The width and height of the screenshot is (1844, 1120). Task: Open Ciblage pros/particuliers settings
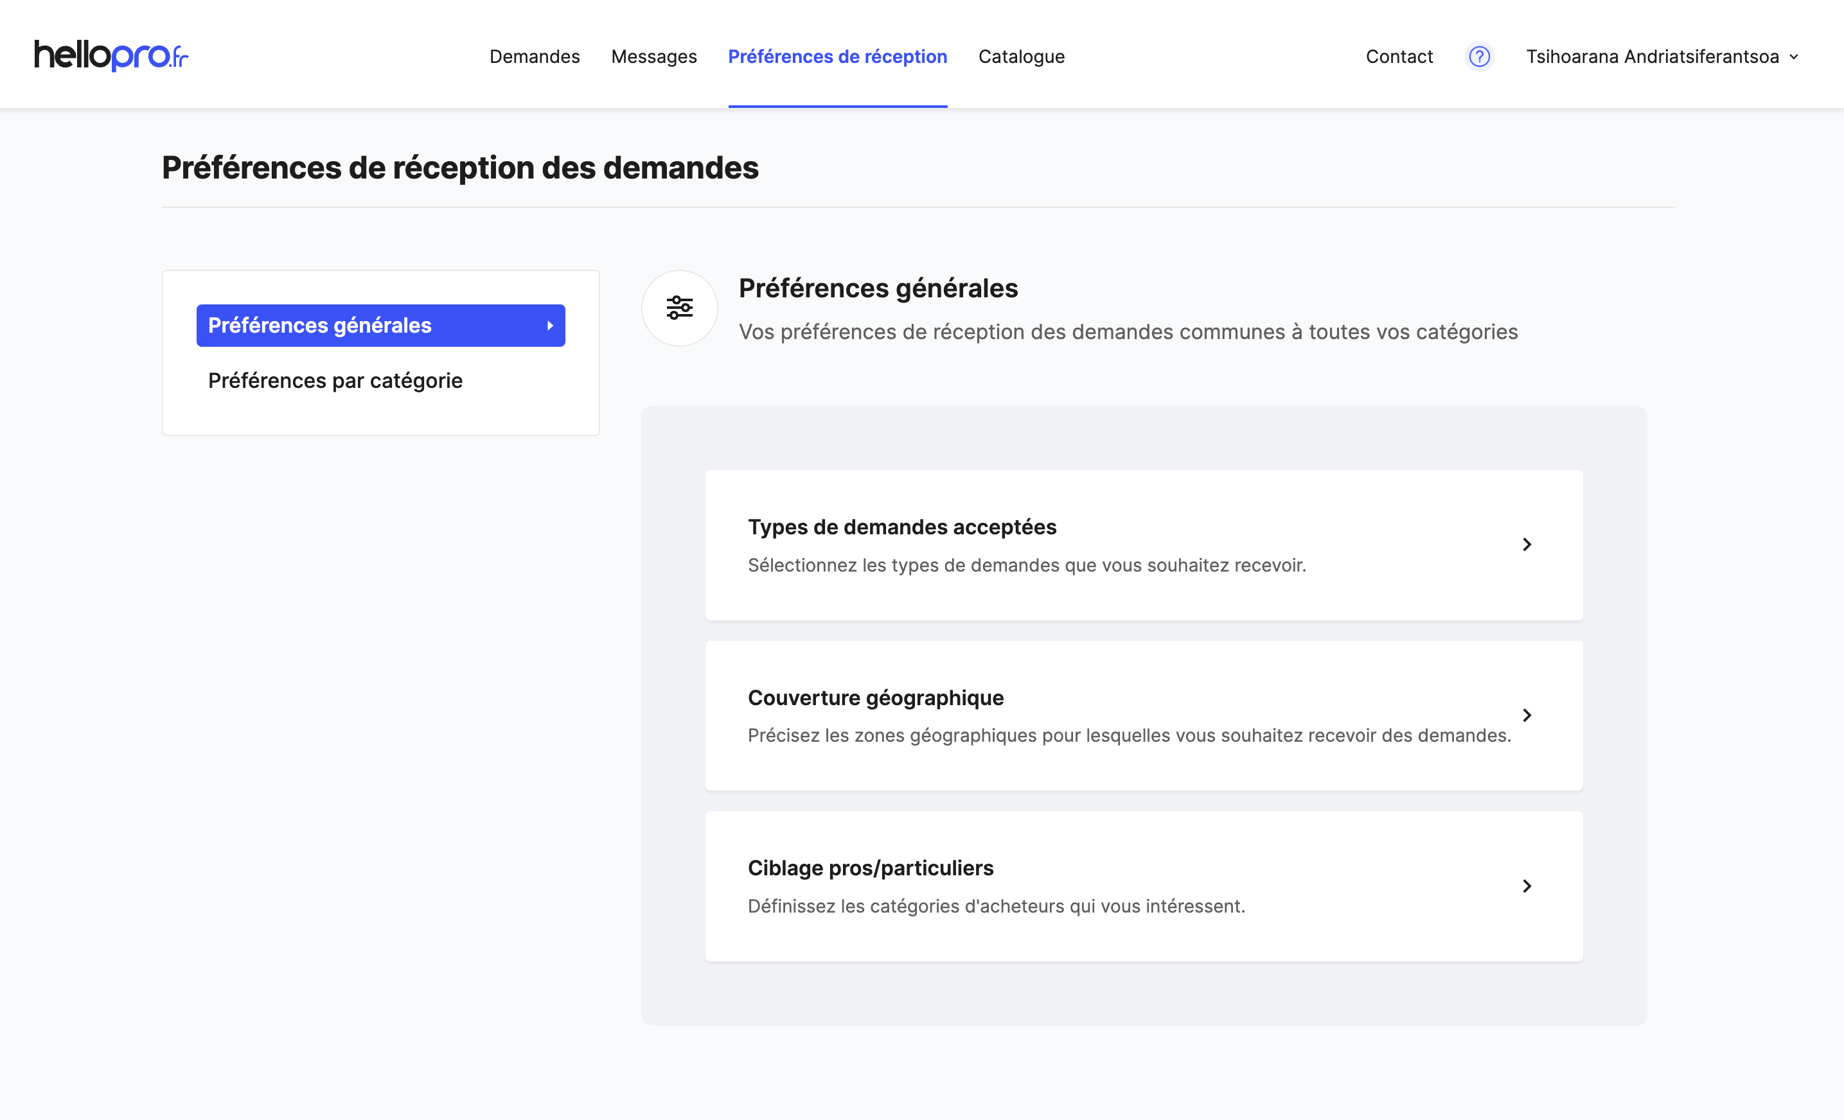[1144, 886]
